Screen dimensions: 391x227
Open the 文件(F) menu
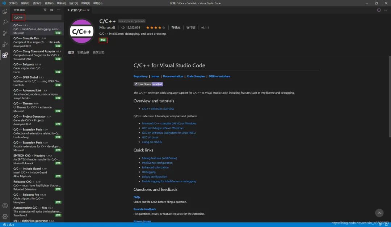click(x=13, y=3)
